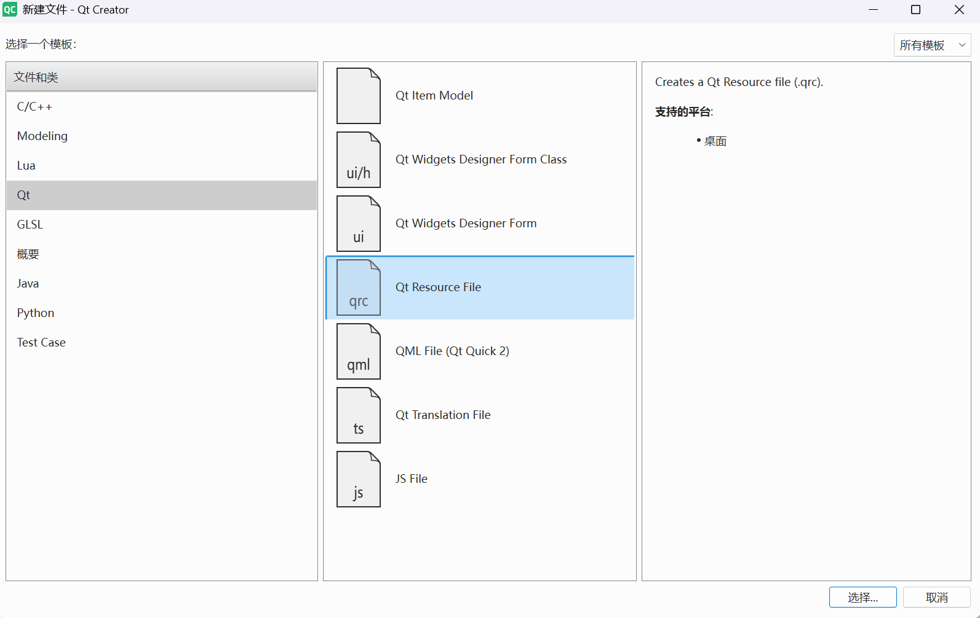Click the qml file icon
Screen dimensions: 980x618
click(x=359, y=351)
